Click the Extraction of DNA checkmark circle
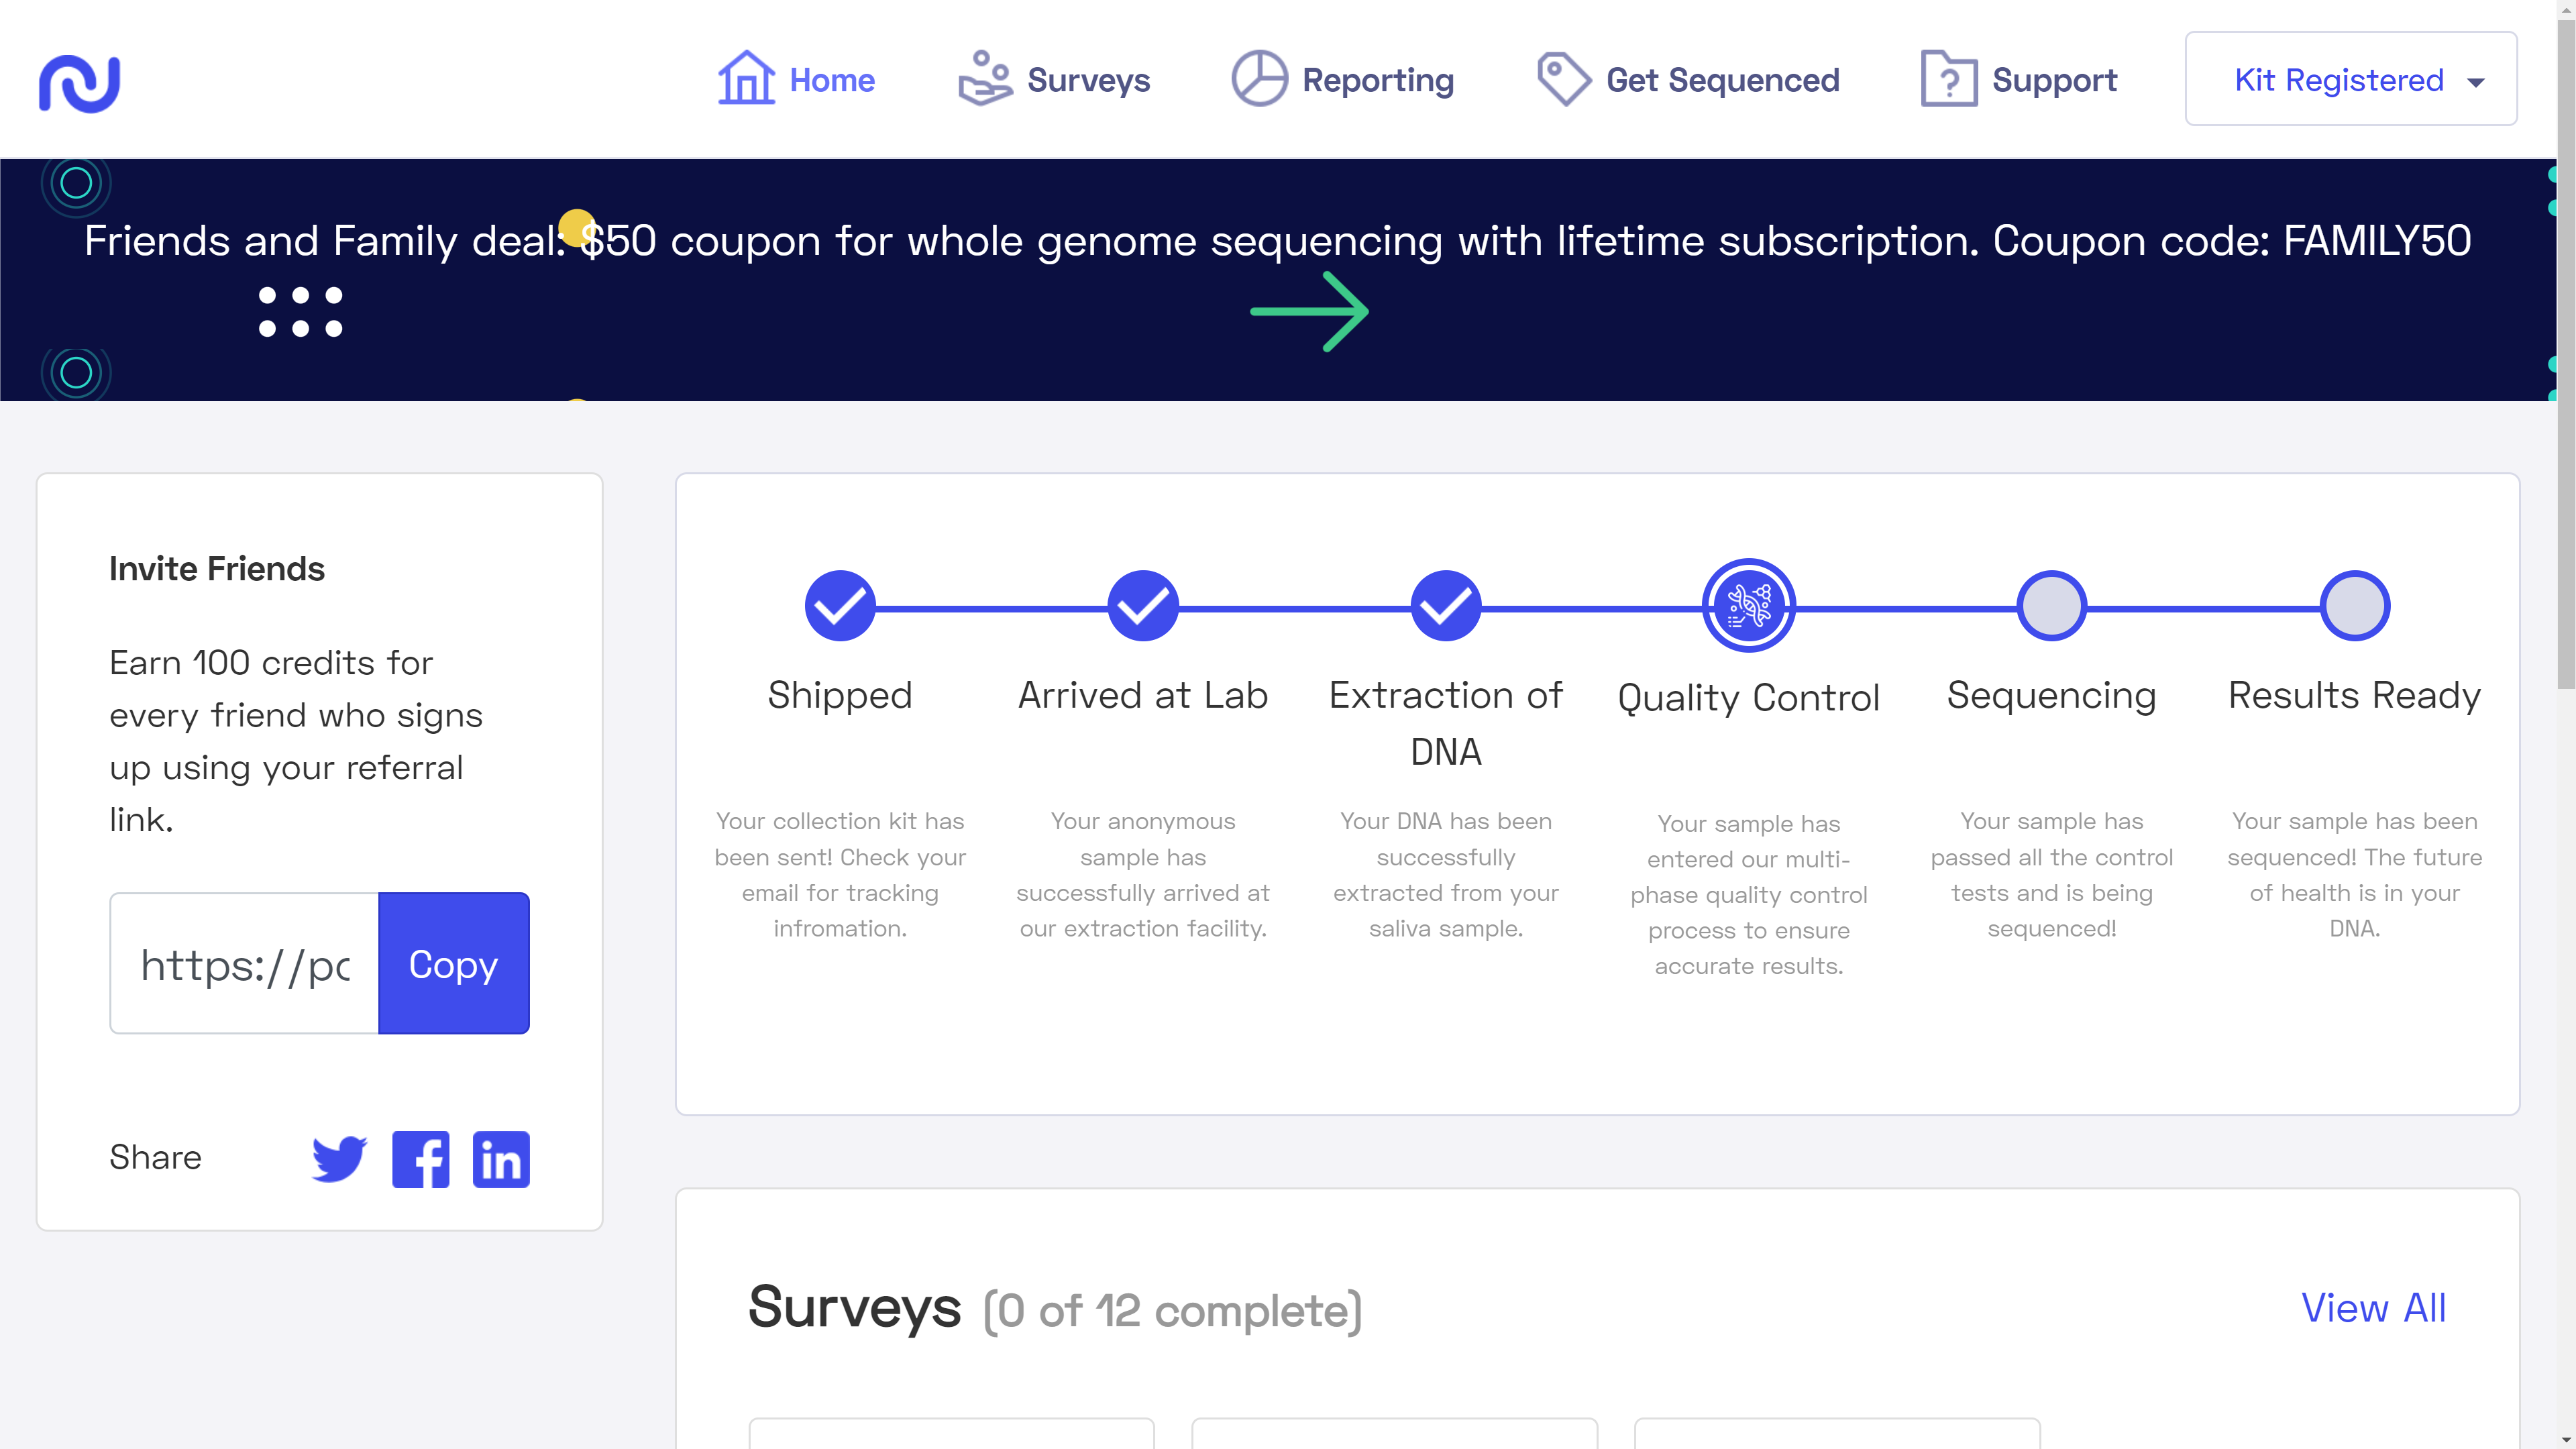2576x1449 pixels. (x=1446, y=605)
